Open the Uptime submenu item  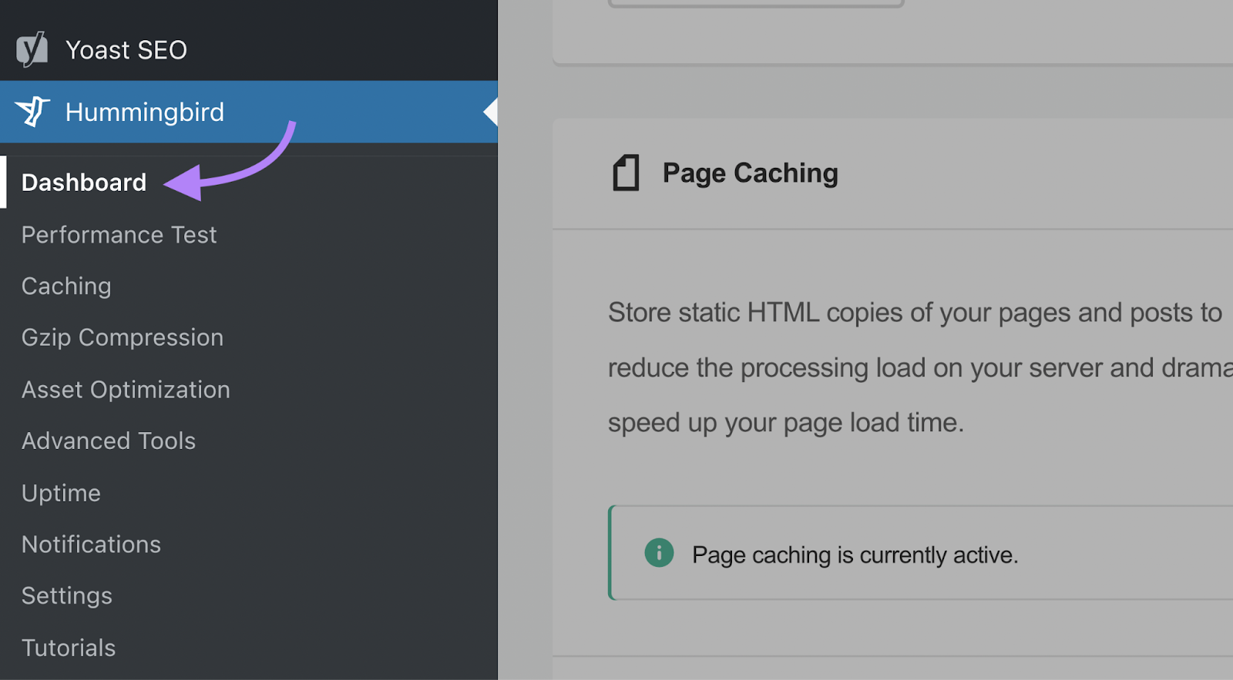point(61,493)
